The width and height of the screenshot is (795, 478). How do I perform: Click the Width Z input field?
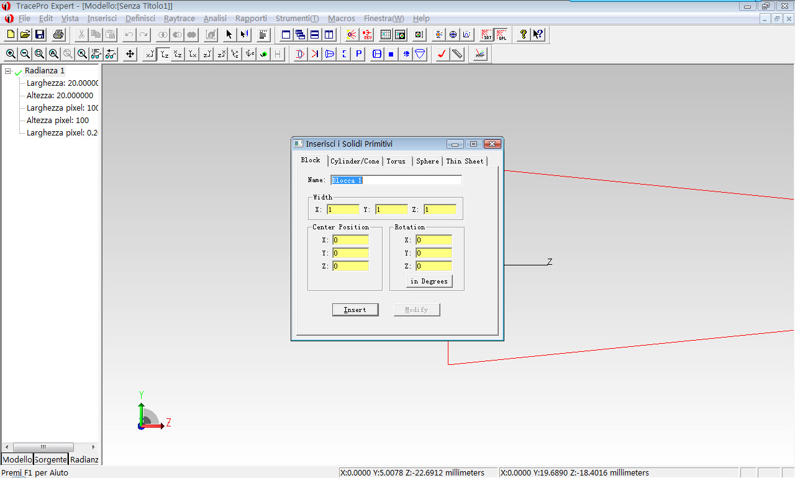[x=440, y=209]
